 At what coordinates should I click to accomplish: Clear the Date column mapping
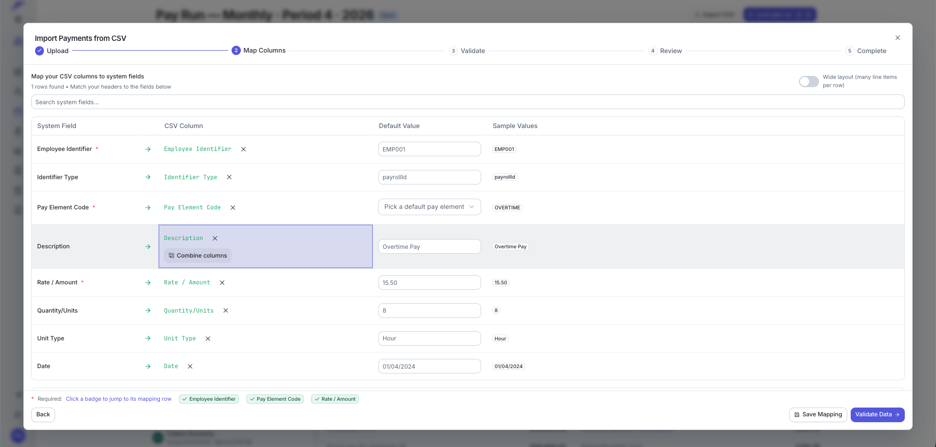coord(190,367)
